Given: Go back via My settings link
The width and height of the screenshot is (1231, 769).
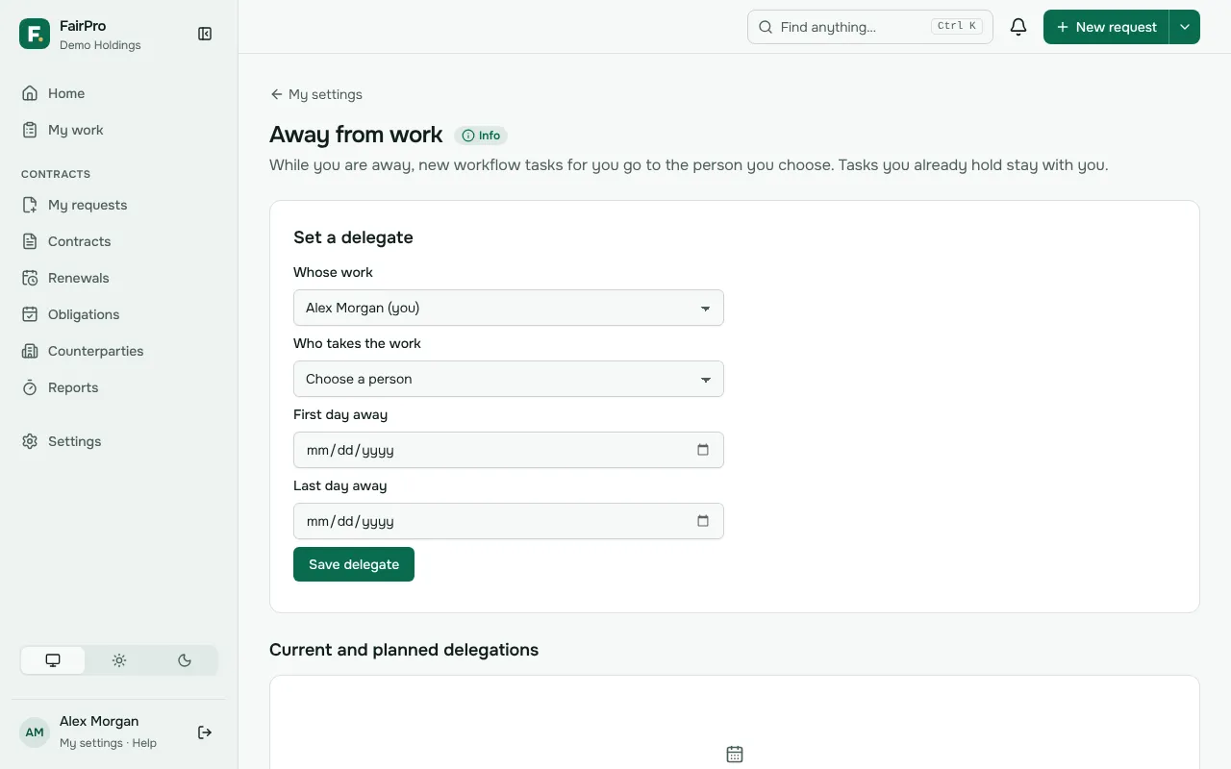Looking at the screenshot, I should (x=316, y=94).
